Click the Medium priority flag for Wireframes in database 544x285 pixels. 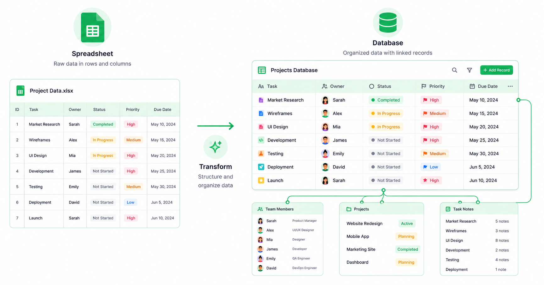pos(435,113)
